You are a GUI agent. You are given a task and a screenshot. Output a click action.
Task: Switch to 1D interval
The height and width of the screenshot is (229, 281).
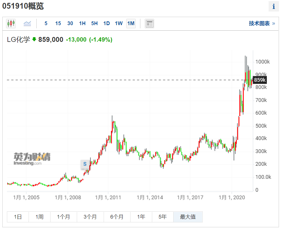(x=107, y=23)
